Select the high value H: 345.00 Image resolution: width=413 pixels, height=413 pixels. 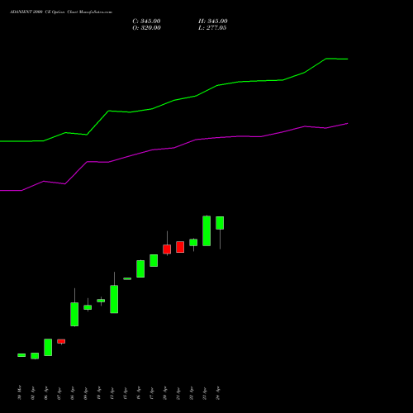[213, 21]
